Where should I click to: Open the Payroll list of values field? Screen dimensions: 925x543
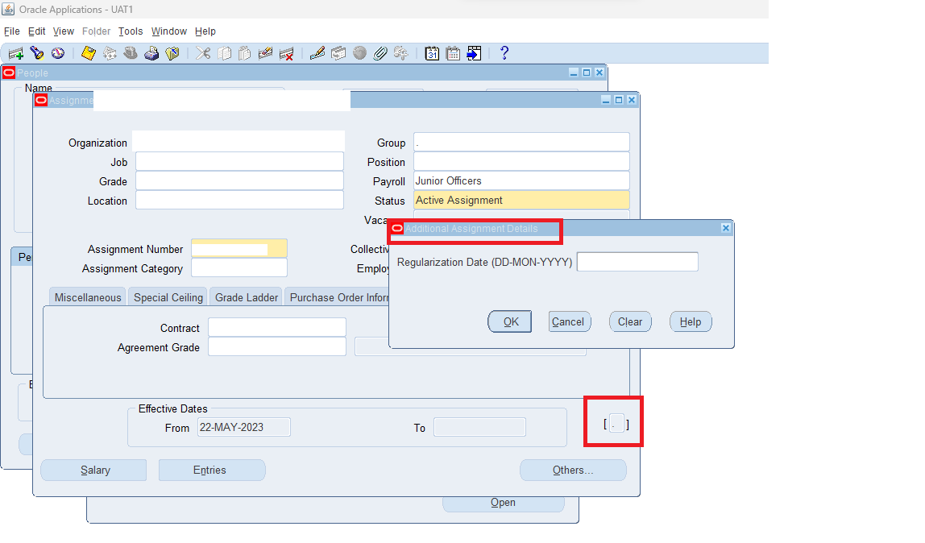521,180
